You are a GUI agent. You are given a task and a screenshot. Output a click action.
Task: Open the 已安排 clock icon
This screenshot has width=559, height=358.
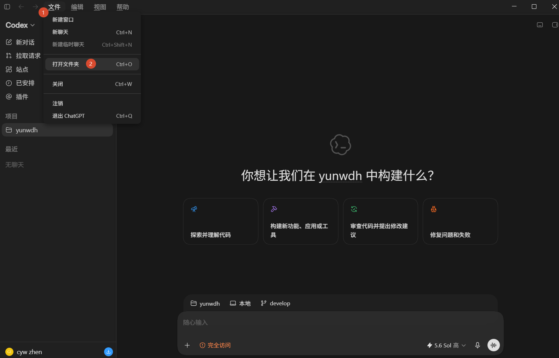(x=9, y=83)
